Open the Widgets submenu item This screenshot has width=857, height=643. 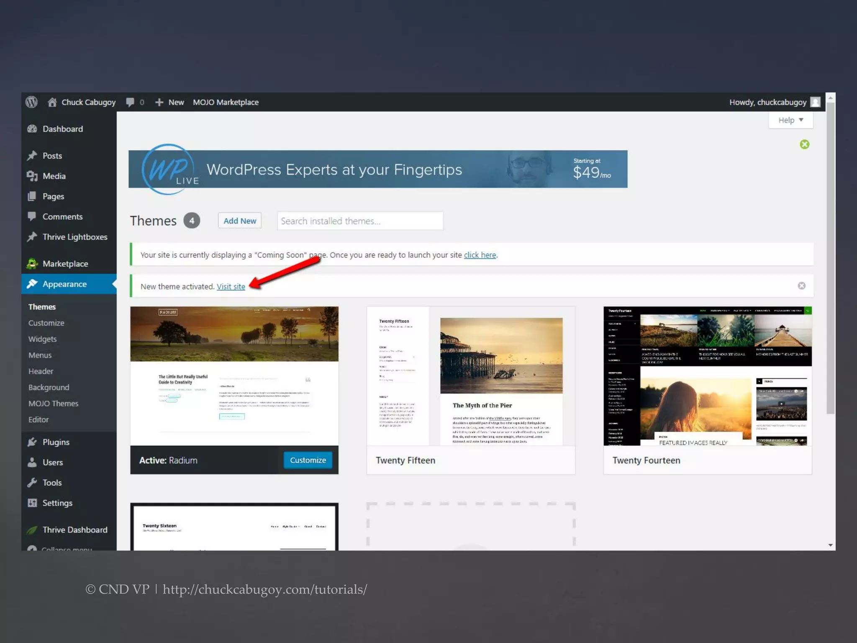pyautogui.click(x=42, y=339)
